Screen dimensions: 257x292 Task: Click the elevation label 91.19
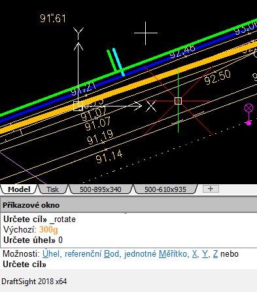tap(100, 137)
